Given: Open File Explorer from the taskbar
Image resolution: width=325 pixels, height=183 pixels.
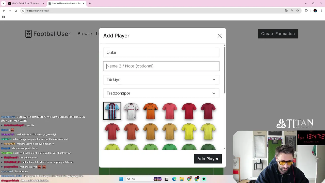Looking at the screenshot, I should (182, 179).
